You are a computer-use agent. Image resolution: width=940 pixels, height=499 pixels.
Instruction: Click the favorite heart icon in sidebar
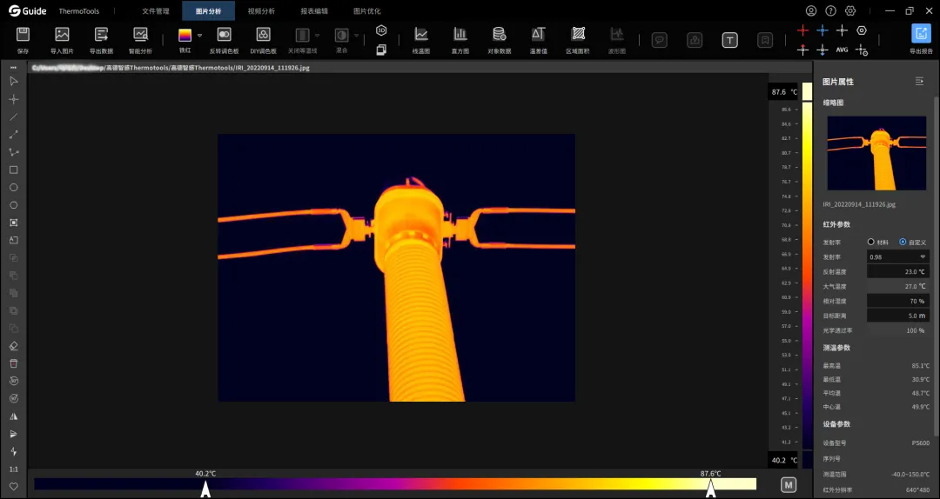coord(14,487)
